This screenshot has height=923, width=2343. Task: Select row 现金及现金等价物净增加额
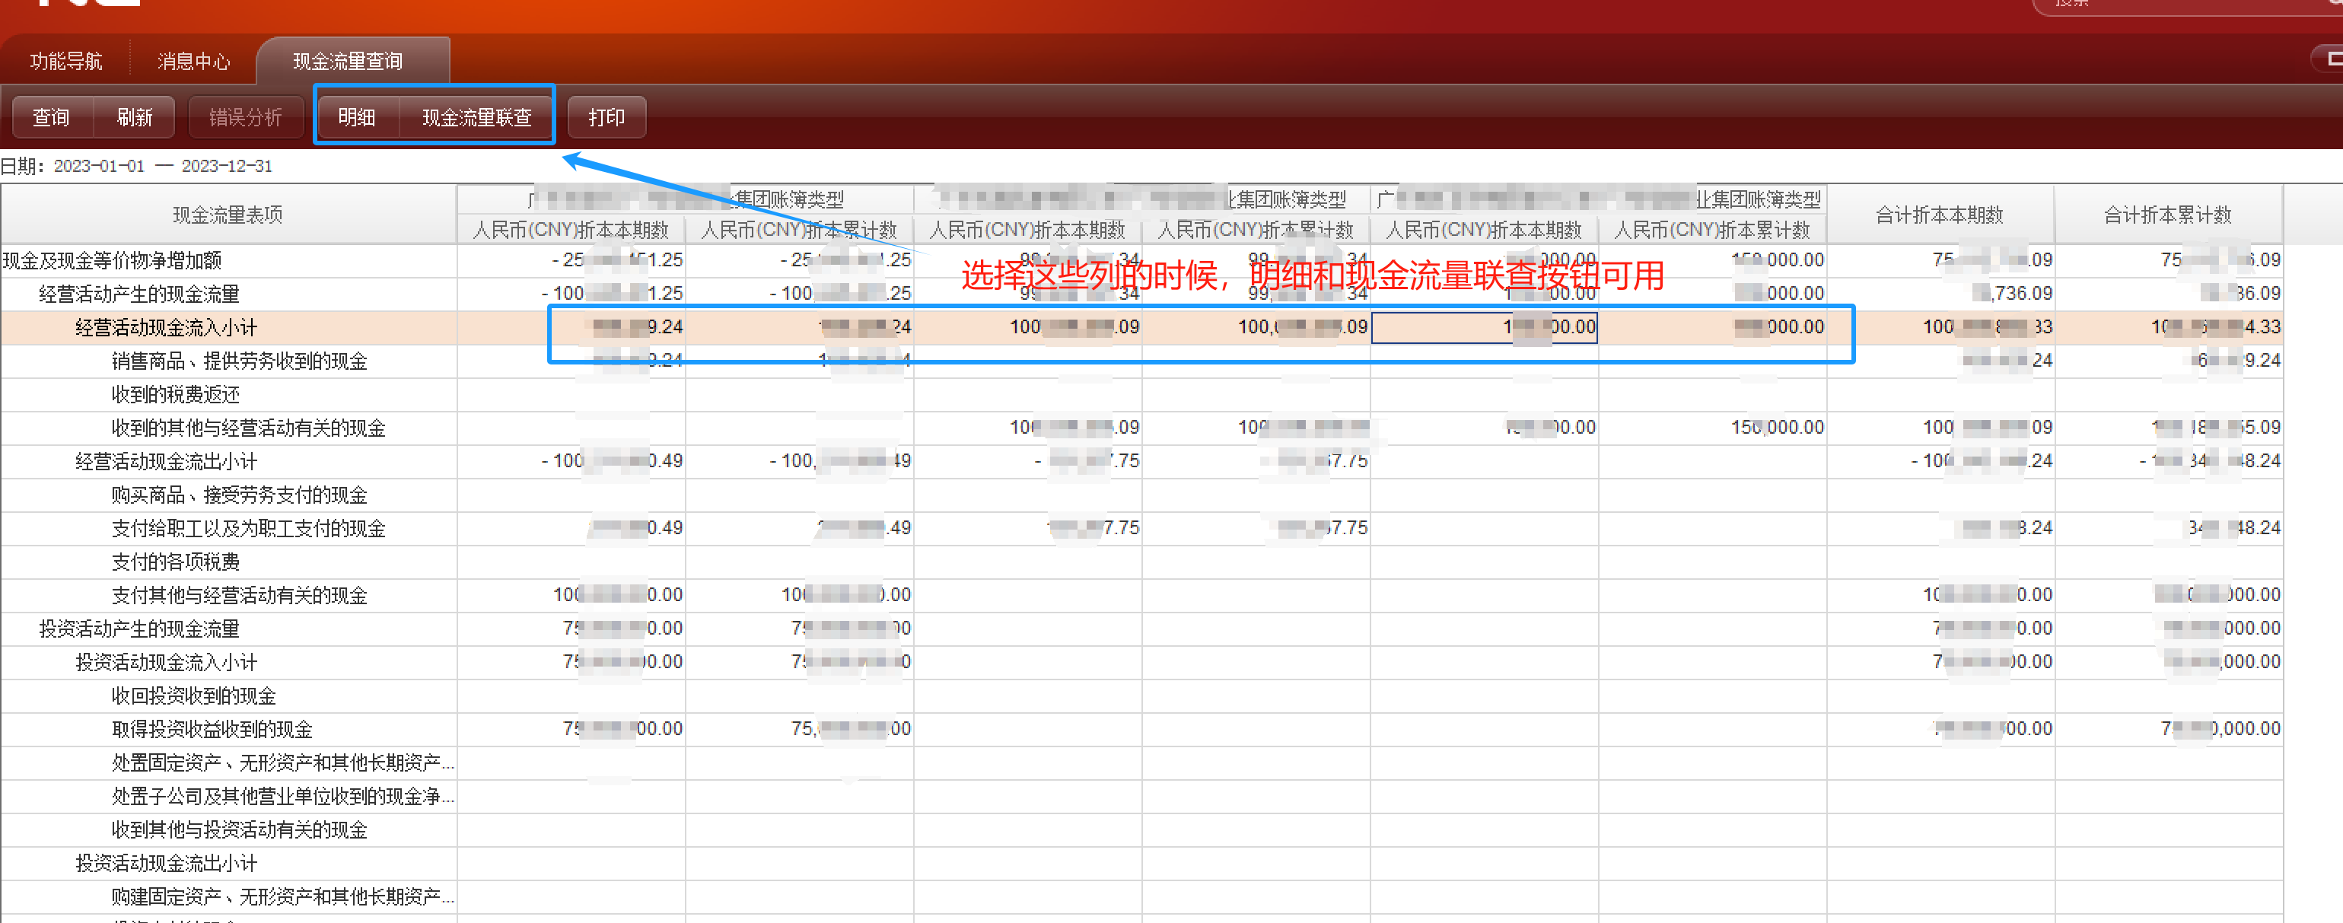click(x=1141, y=260)
